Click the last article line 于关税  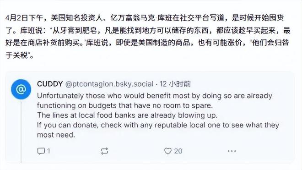(x=20, y=55)
